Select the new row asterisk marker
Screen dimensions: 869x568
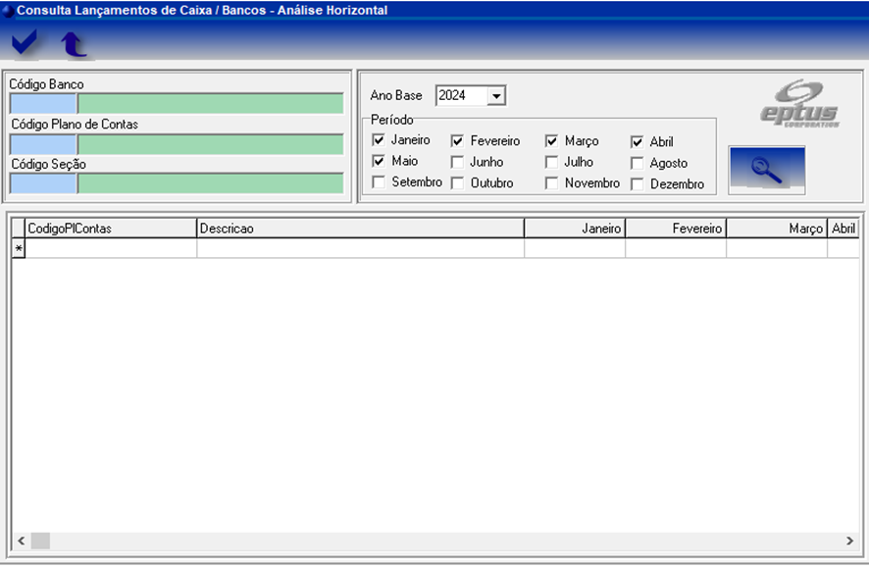pos(18,249)
